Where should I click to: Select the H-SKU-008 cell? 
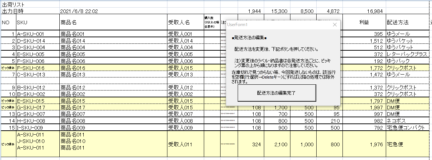pos(31,121)
